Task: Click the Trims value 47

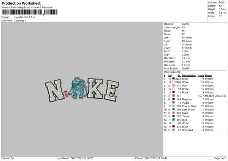Action: [x=183, y=34]
